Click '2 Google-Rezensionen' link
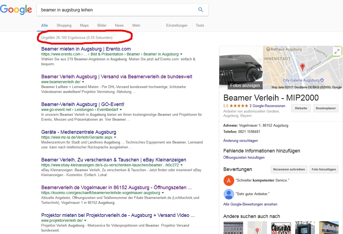 pyautogui.click(x=267, y=106)
